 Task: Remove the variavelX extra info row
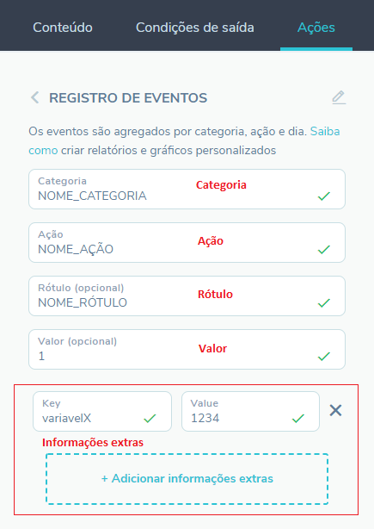[x=335, y=411]
